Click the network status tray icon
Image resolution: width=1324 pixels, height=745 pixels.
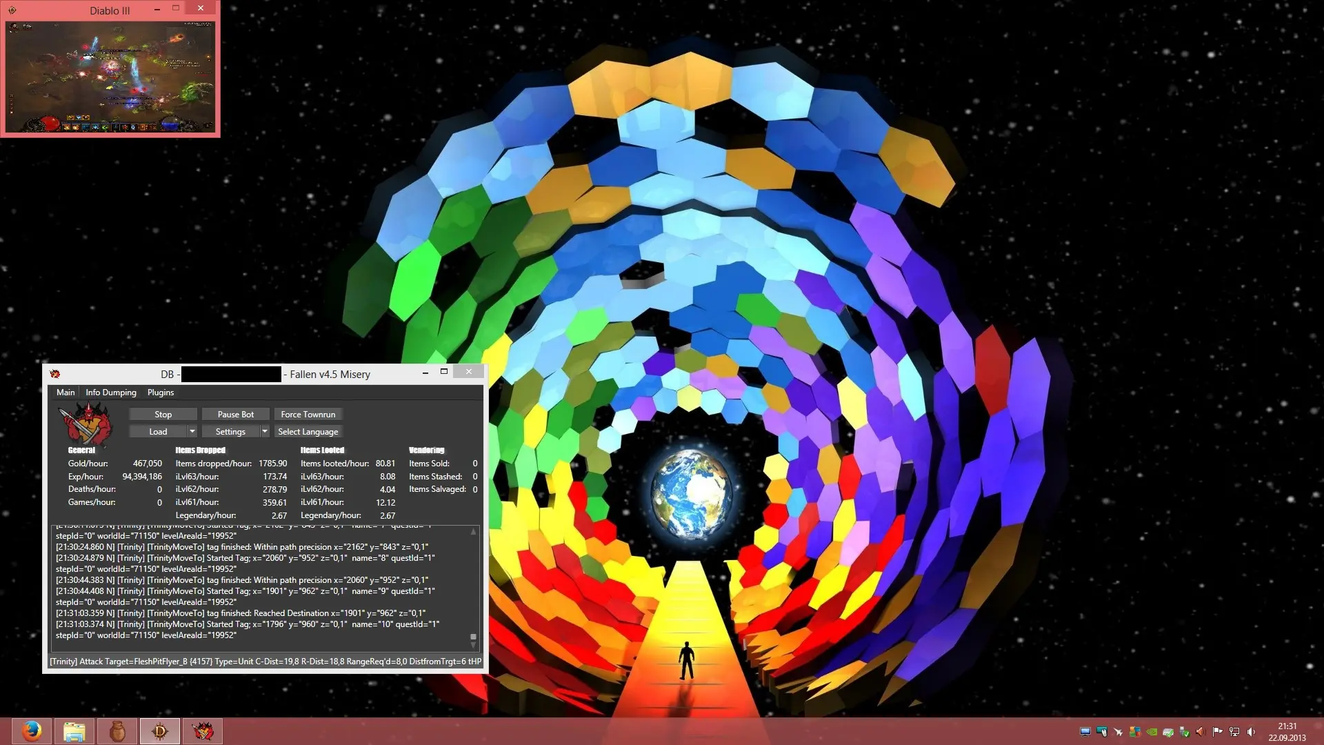[x=1234, y=732]
